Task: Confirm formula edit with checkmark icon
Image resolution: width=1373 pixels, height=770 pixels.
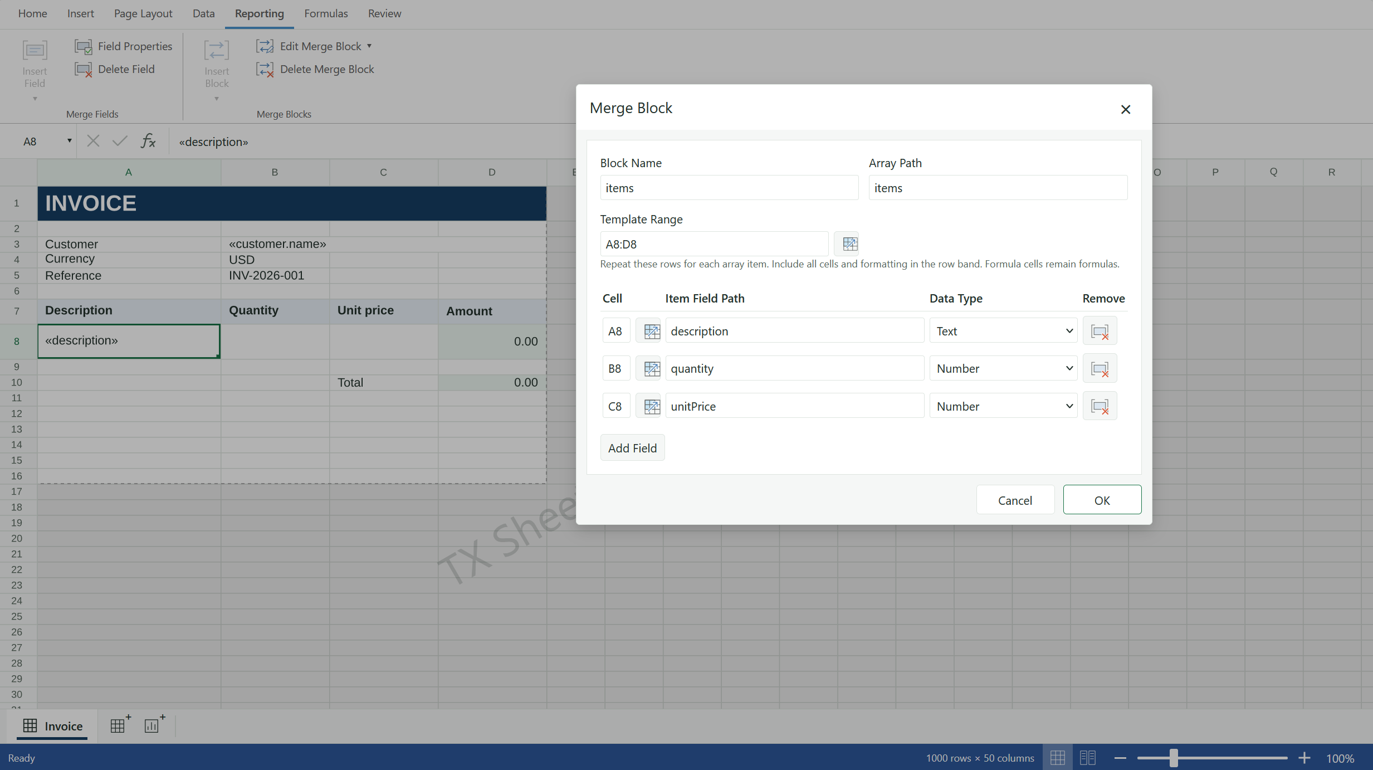Action: point(120,141)
